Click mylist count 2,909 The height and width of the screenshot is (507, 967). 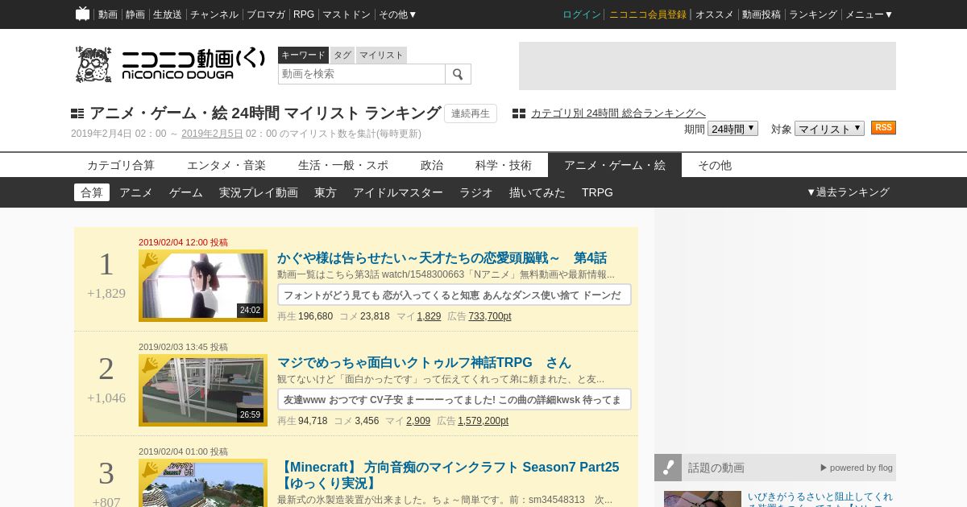click(x=417, y=421)
